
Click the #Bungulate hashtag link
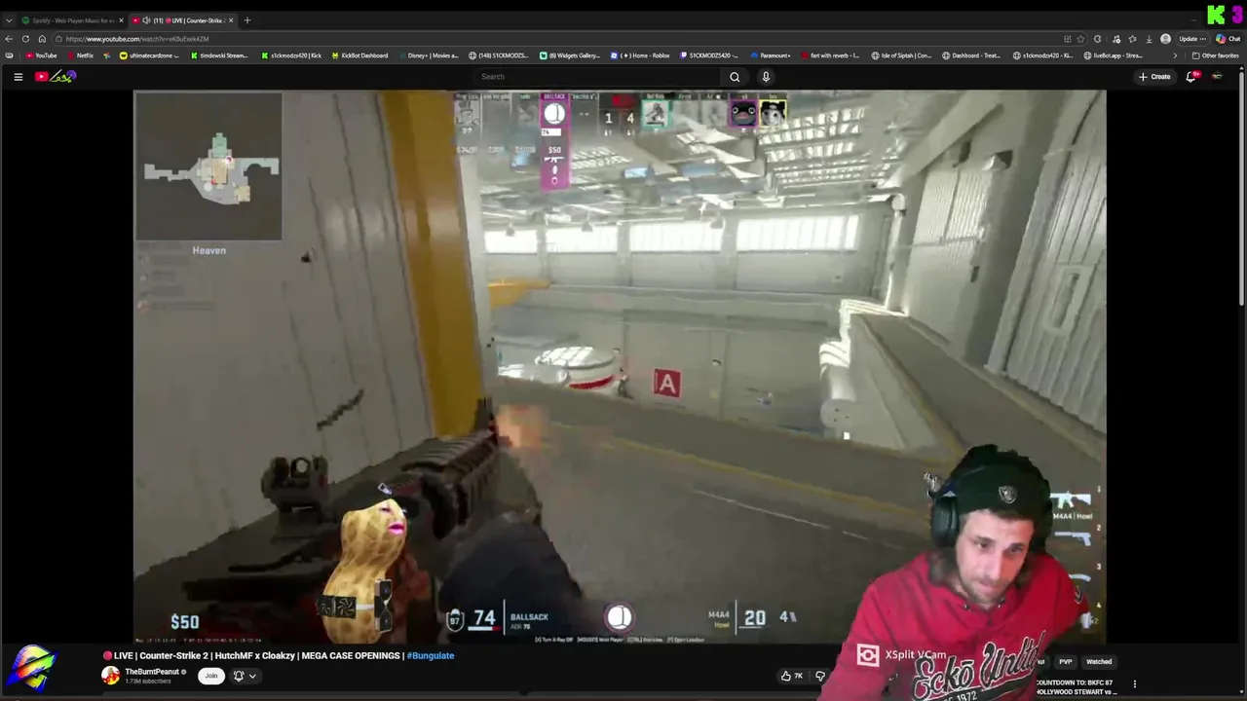point(431,655)
